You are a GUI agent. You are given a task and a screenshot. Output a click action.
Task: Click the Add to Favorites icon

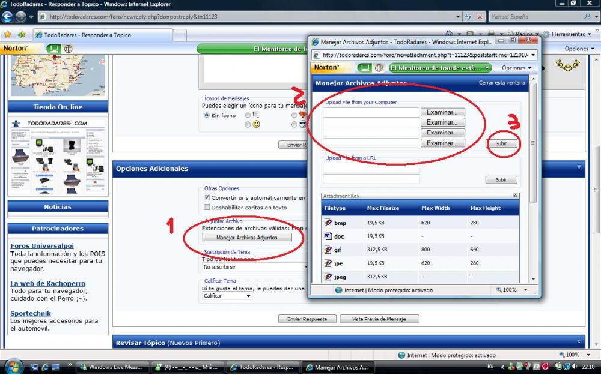tap(22, 35)
